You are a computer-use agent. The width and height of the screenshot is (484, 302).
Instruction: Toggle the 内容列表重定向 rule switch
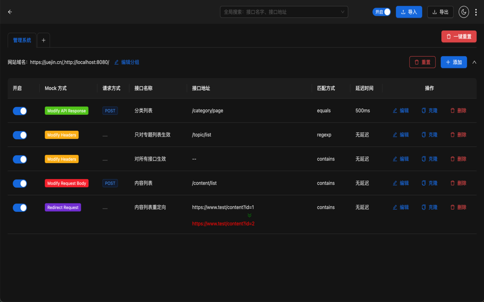[x=20, y=207]
